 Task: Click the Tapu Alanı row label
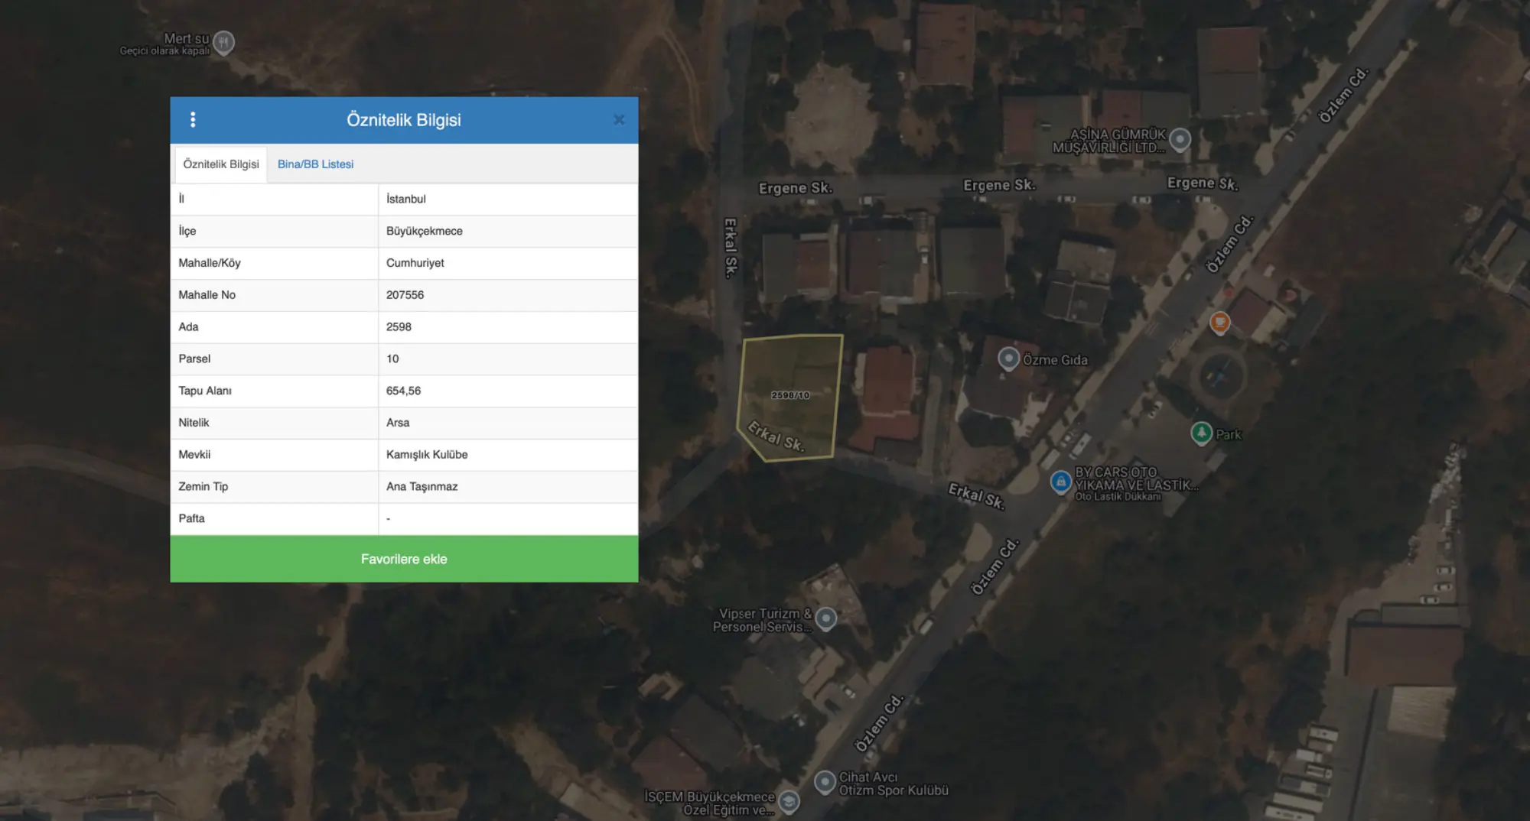(x=205, y=391)
